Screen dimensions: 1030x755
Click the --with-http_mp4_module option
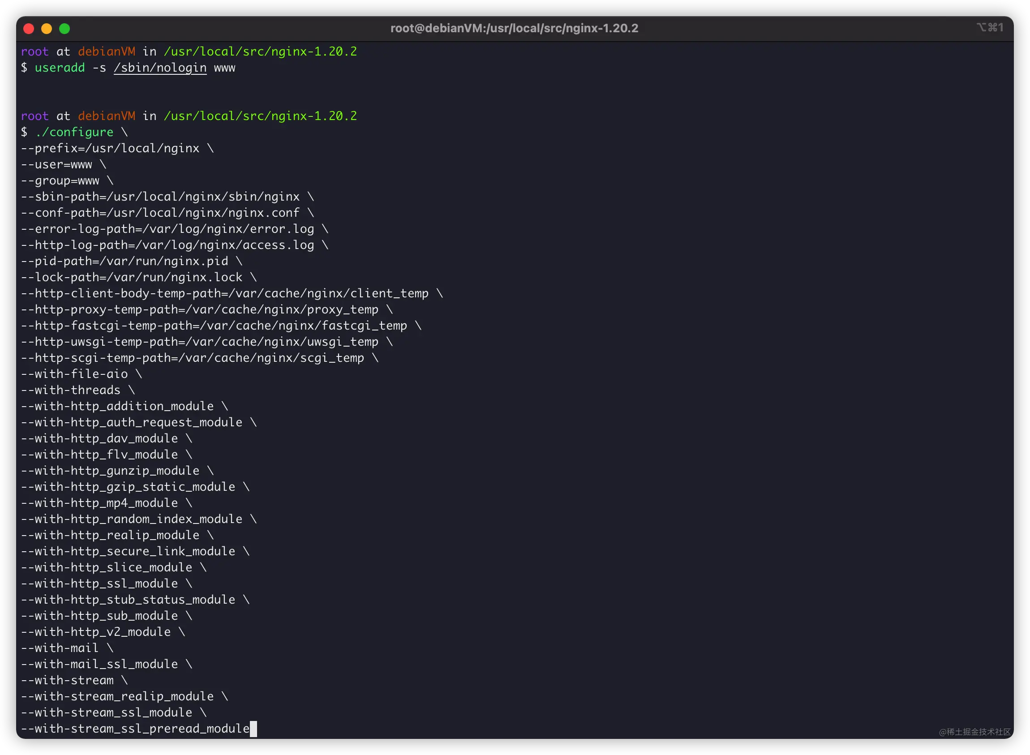pos(99,503)
